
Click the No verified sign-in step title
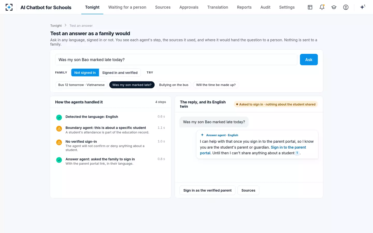pos(81,141)
